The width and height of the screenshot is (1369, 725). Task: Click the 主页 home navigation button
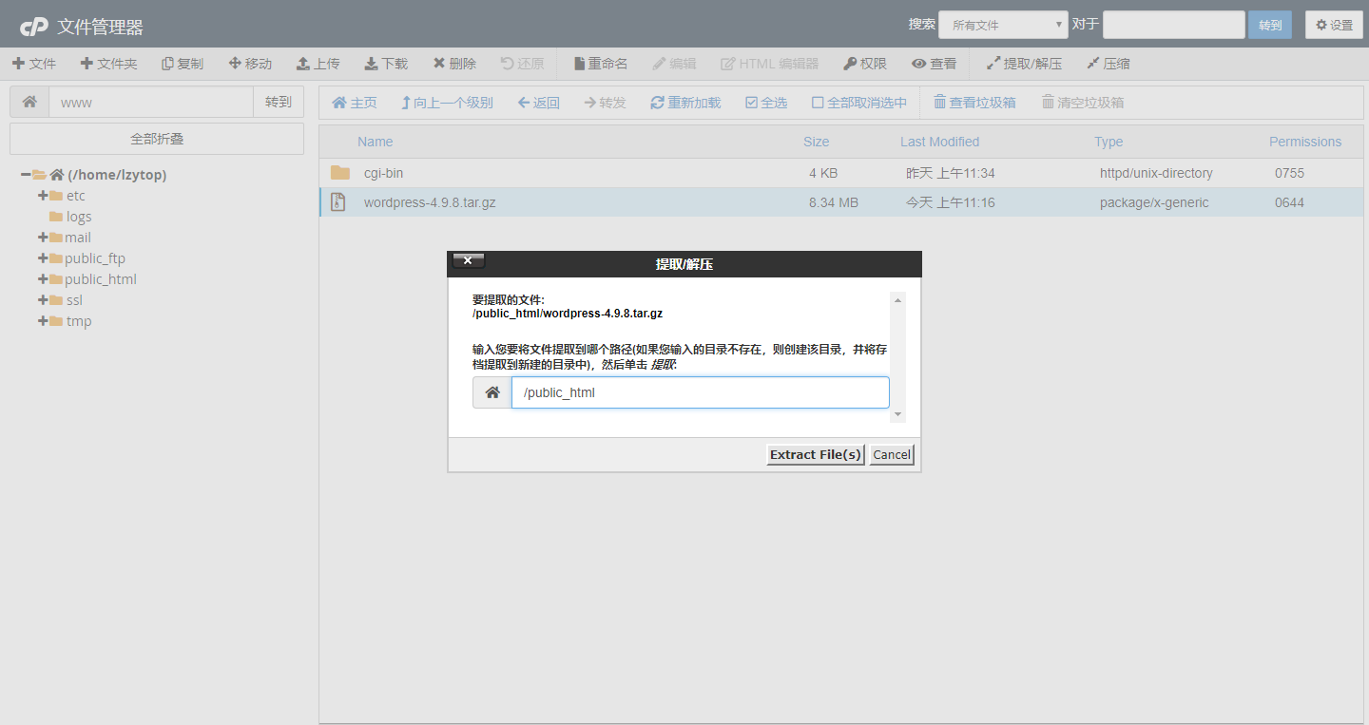click(x=354, y=103)
